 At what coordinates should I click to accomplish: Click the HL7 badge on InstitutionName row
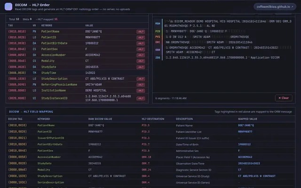[x=141, y=91]
